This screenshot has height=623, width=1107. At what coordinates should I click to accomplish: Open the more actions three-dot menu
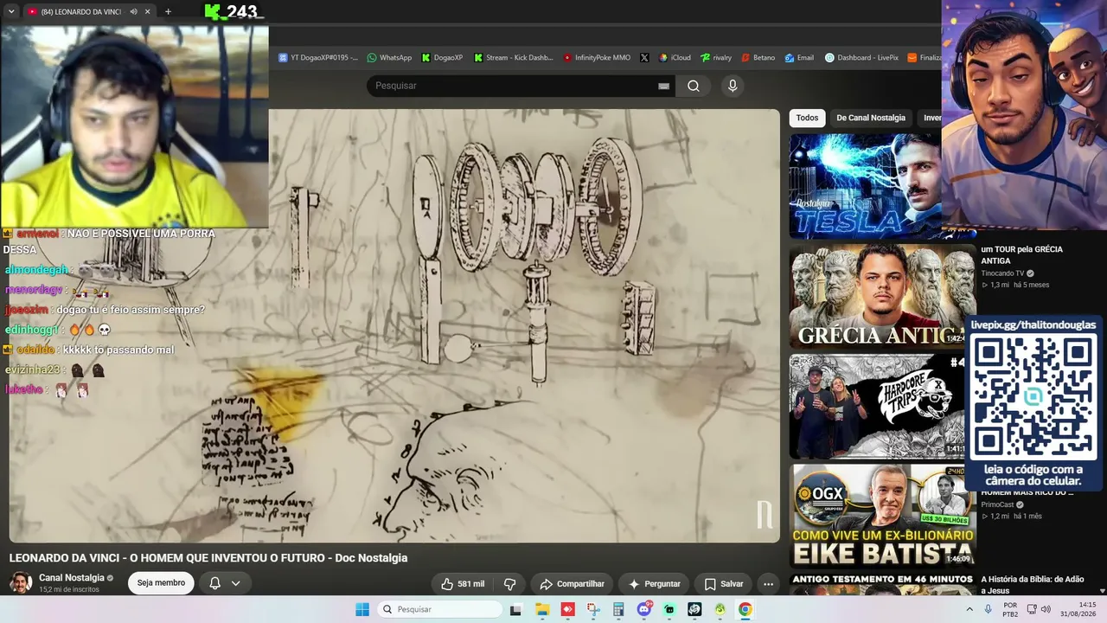pyautogui.click(x=768, y=584)
